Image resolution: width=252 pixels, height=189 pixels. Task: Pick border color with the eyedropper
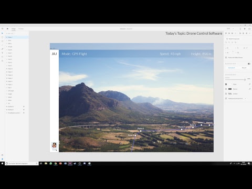(x=249, y=89)
